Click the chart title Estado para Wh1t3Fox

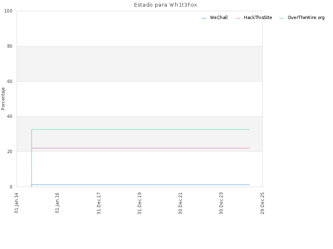pos(165,5)
